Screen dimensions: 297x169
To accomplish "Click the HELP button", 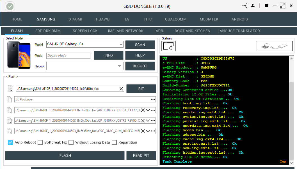I will (x=140, y=55).
